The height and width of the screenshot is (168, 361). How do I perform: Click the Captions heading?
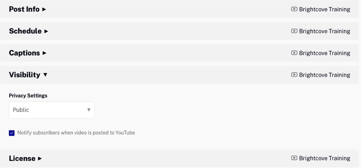(24, 53)
